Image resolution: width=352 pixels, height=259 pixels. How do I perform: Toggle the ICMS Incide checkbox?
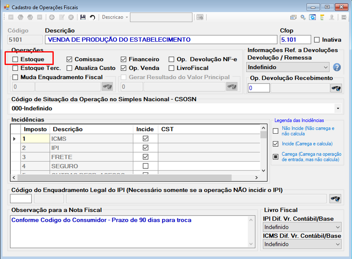(x=146, y=139)
